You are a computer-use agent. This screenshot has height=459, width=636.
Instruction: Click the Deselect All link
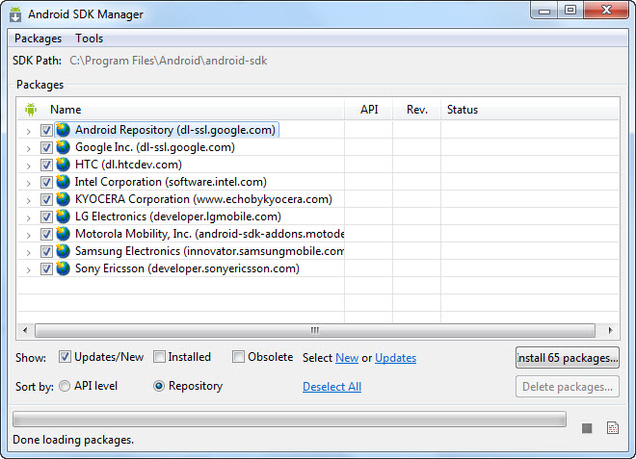[331, 387]
